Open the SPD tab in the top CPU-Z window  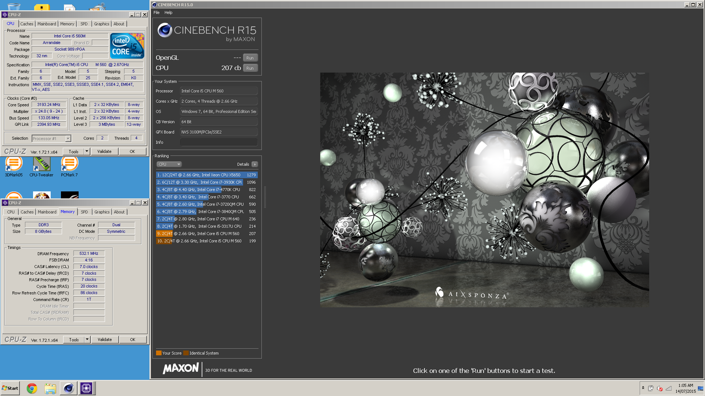point(84,24)
